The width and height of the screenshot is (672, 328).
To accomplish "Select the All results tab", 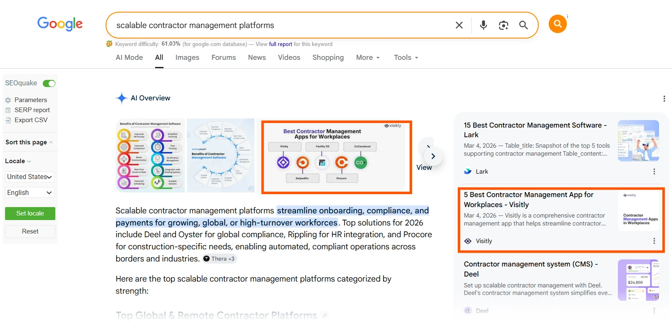I will [159, 57].
